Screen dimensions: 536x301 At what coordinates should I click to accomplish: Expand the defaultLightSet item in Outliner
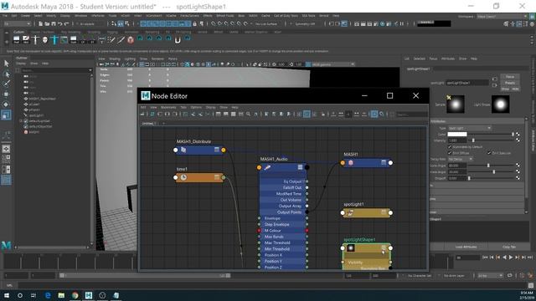point(21,120)
